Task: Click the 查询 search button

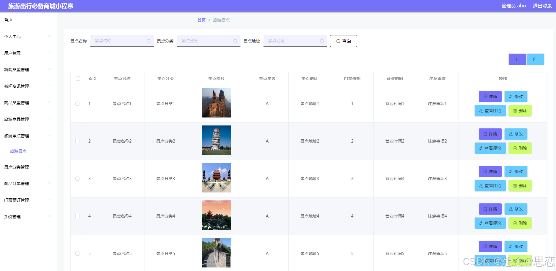Action: pyautogui.click(x=344, y=41)
